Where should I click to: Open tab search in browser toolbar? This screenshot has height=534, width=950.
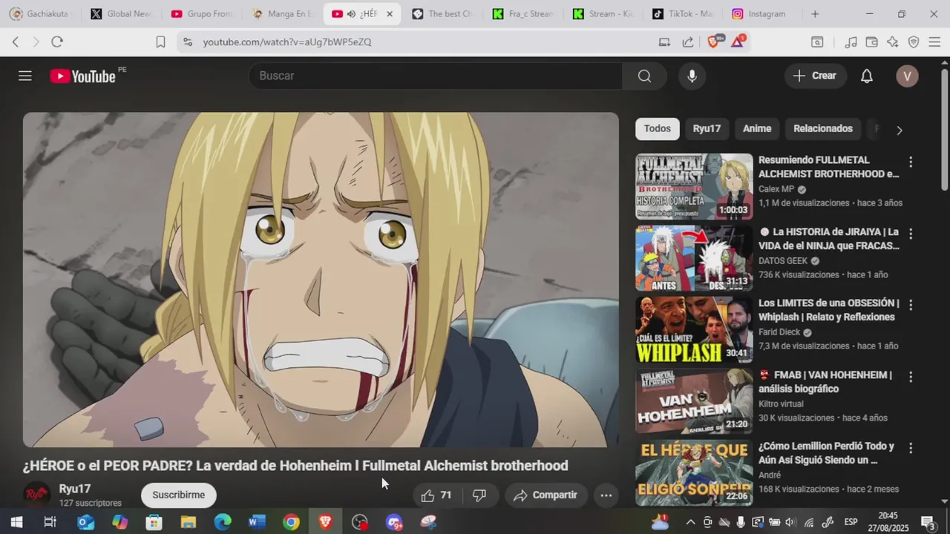click(x=817, y=42)
